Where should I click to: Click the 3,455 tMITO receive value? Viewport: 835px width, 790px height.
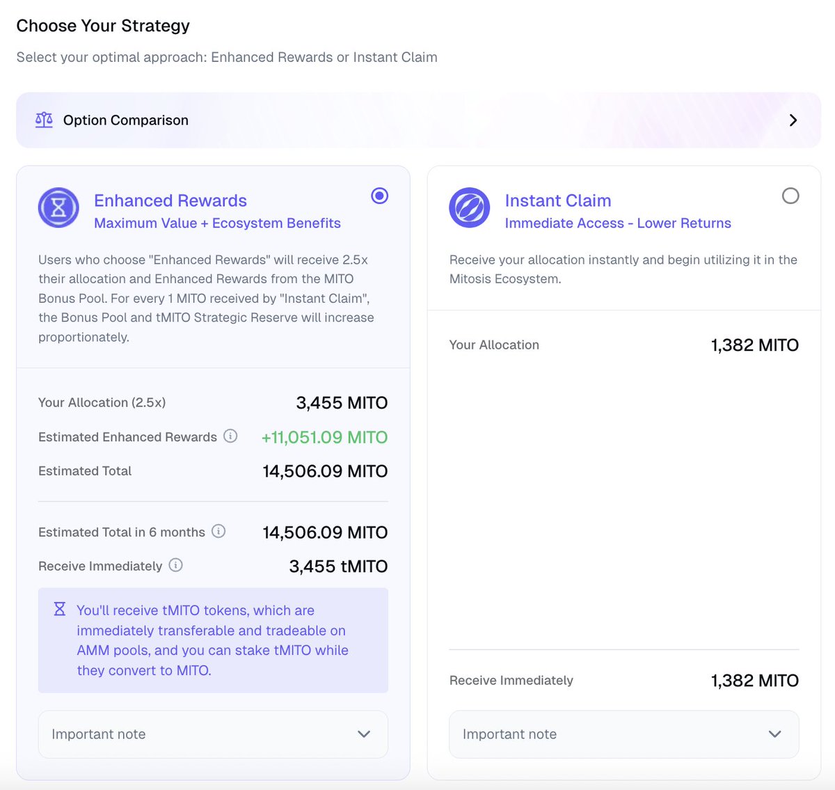(338, 567)
